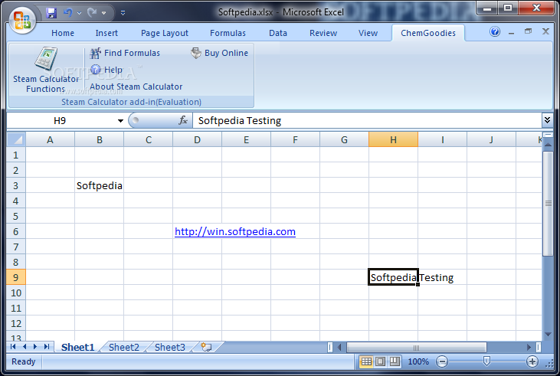Click horizontal scrollbar right arrow
Image resolution: width=560 pixels, height=376 pixels.
(x=529, y=347)
